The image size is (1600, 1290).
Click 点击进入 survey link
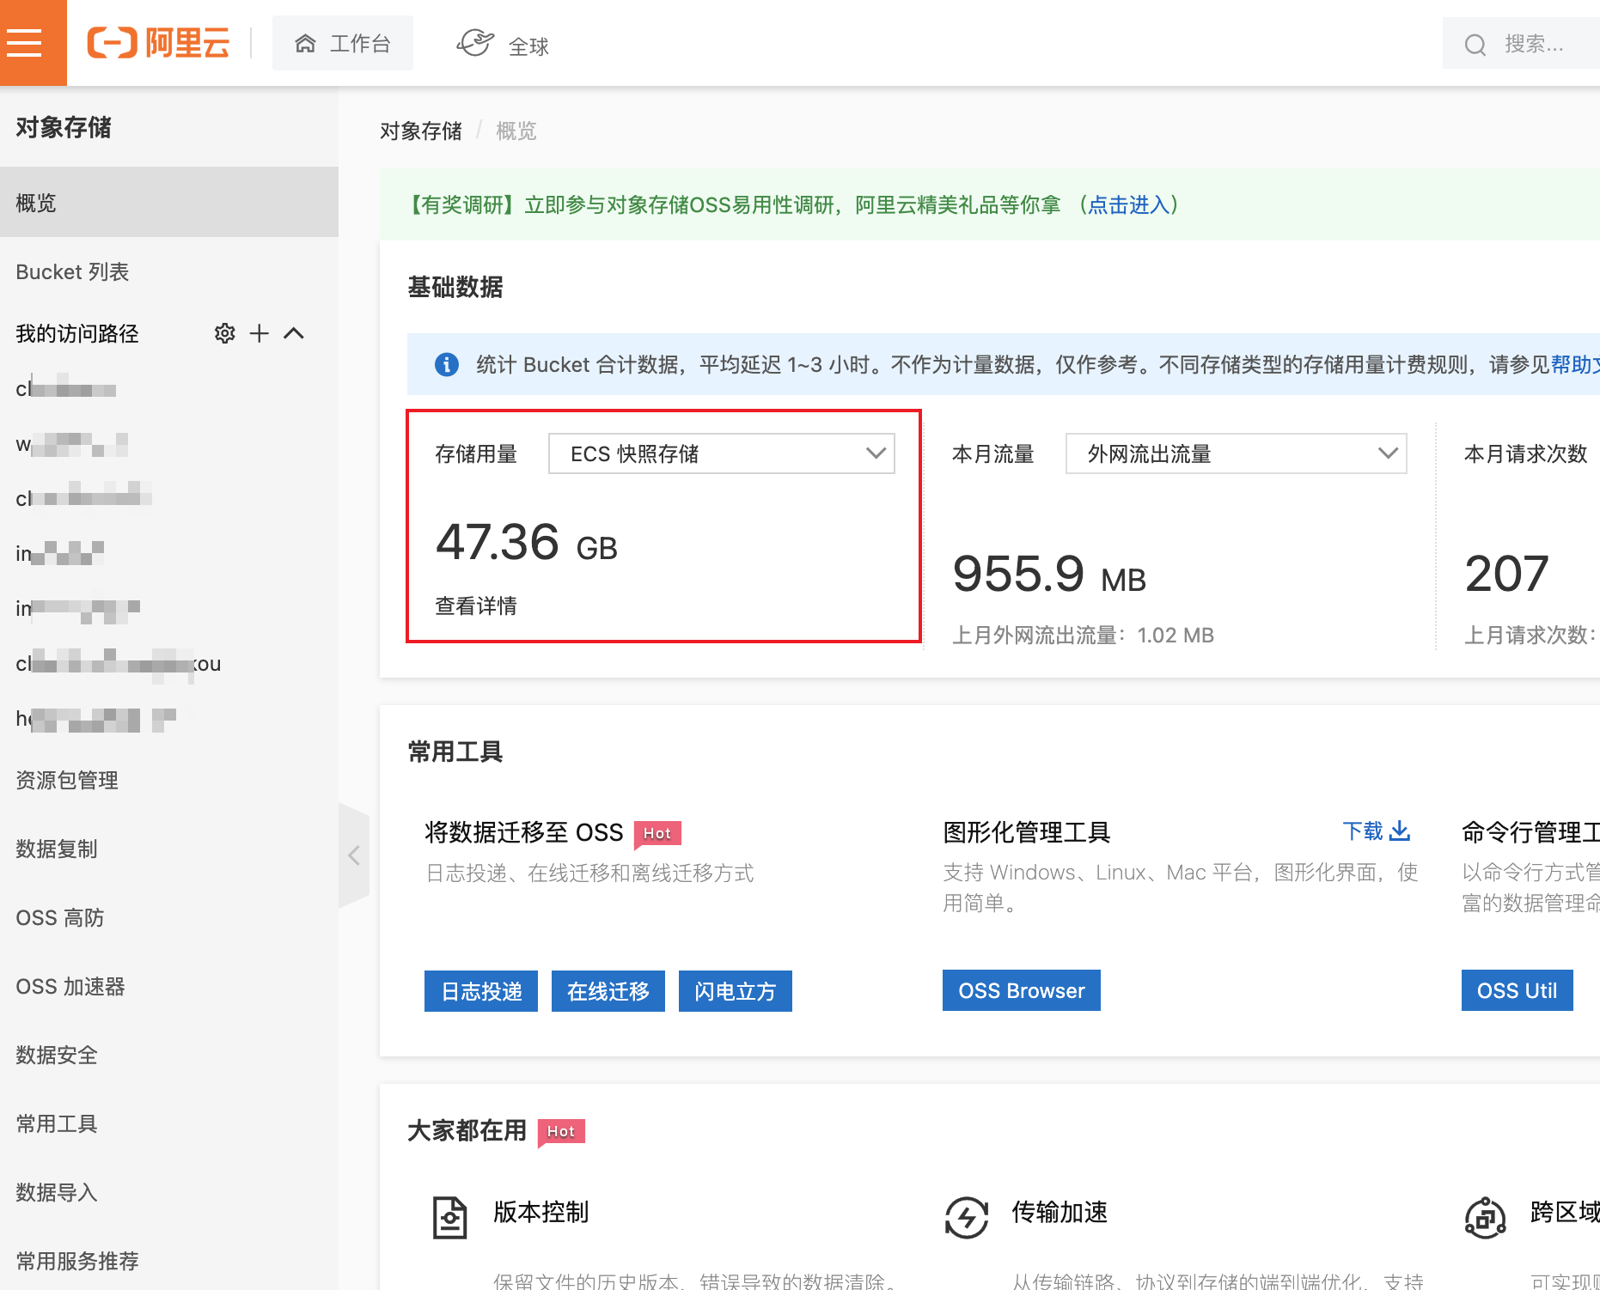tap(1128, 204)
